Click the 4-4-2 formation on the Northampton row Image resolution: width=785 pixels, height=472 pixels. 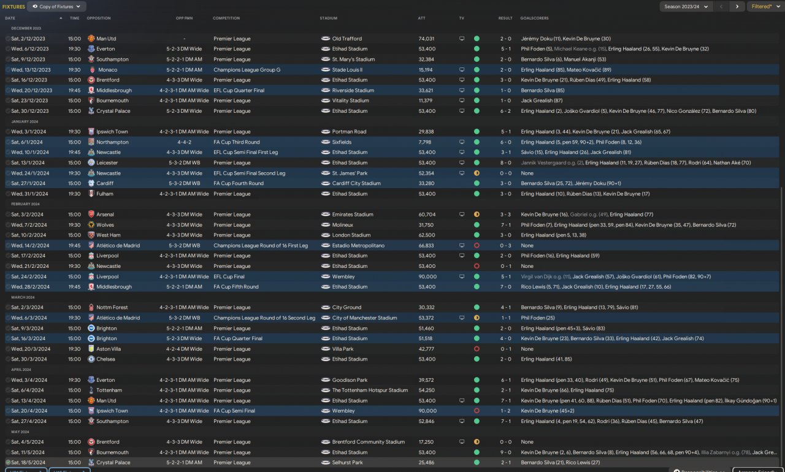coord(184,142)
